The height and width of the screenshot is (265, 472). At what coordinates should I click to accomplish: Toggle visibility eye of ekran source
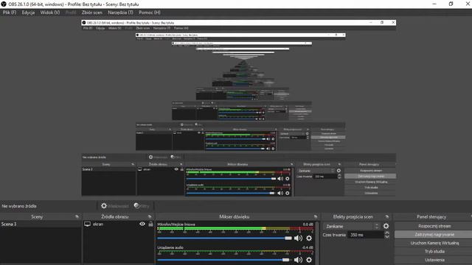(x=142, y=224)
